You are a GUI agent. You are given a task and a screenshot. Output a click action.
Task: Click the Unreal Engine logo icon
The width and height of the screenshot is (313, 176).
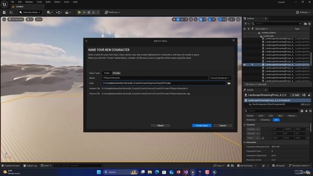tap(4, 4)
